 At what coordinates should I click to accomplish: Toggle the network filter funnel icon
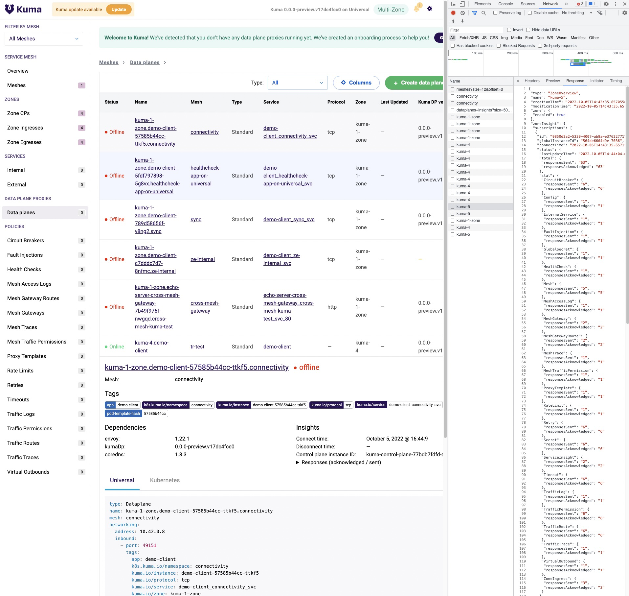pyautogui.click(x=474, y=13)
